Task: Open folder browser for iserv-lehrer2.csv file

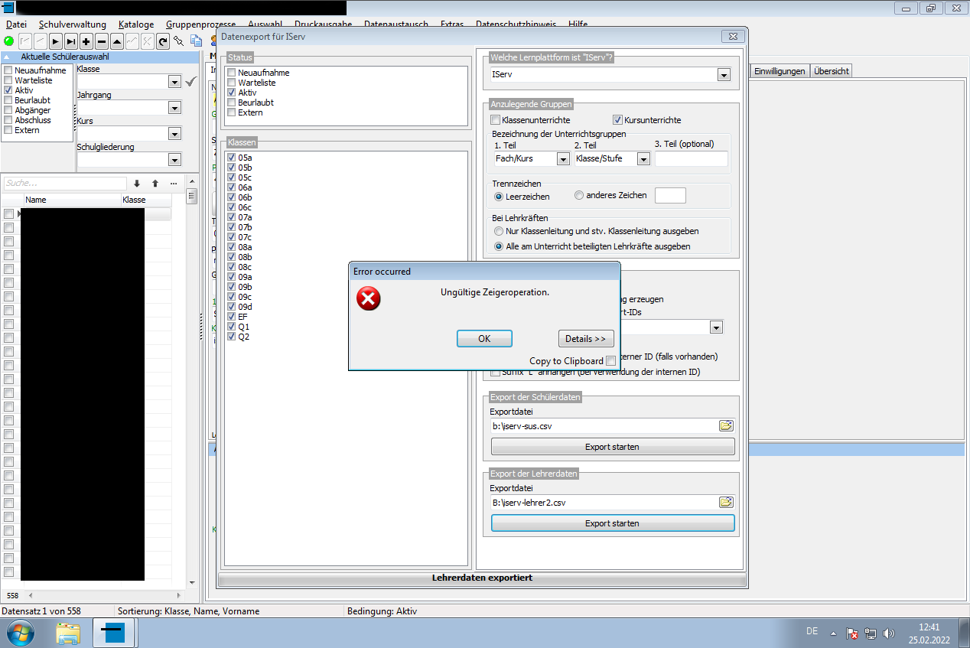Action: point(726,503)
